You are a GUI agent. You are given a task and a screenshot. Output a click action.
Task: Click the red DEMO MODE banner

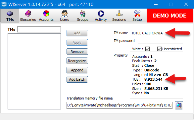(x=170, y=16)
